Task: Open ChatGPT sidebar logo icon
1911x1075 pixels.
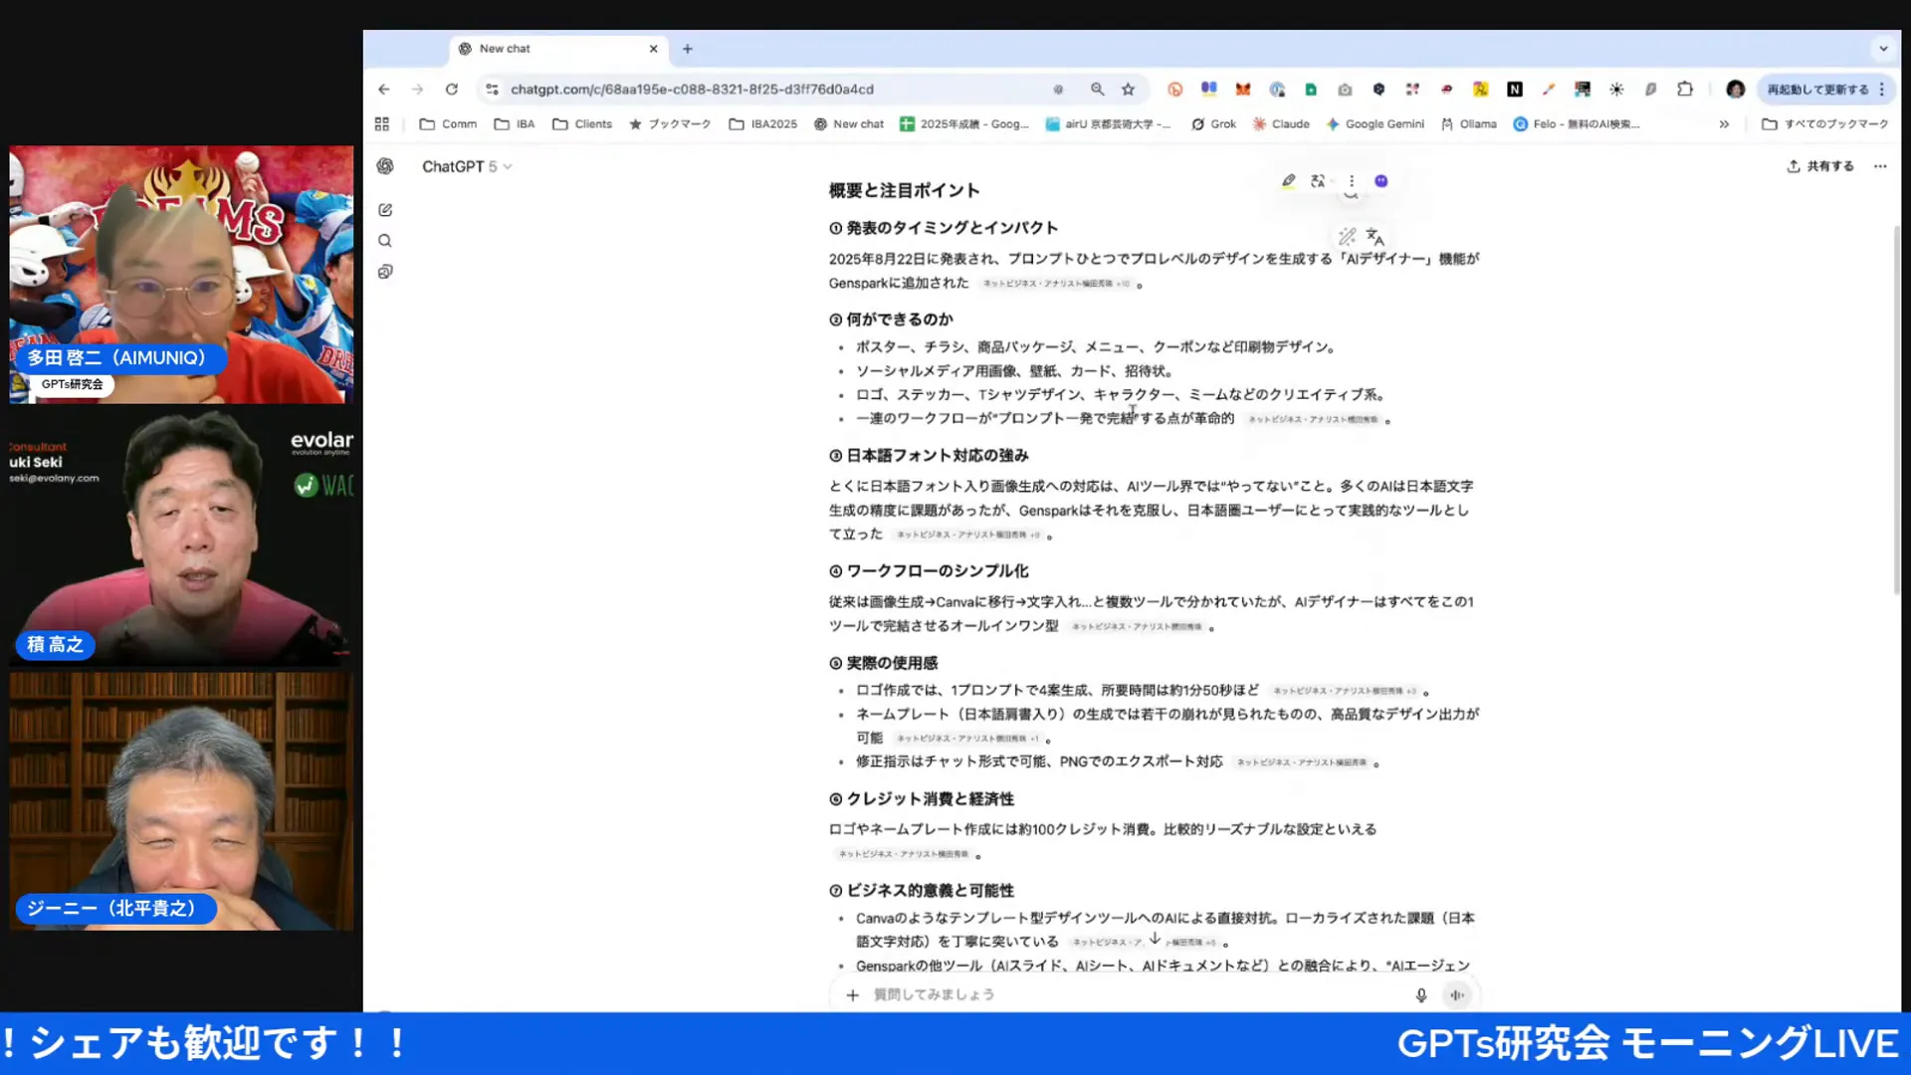Action: [385, 166]
